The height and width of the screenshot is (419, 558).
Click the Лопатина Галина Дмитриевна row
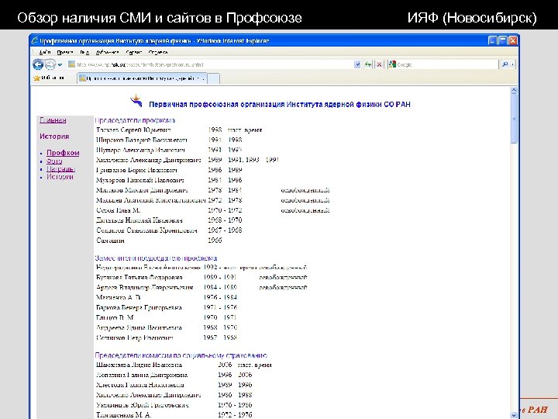(x=174, y=375)
